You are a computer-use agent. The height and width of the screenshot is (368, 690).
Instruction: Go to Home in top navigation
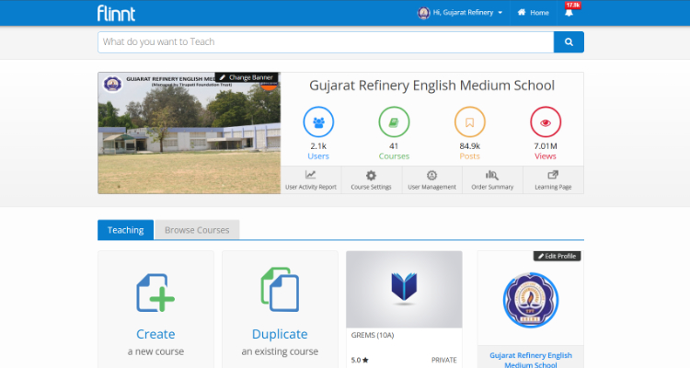[534, 13]
